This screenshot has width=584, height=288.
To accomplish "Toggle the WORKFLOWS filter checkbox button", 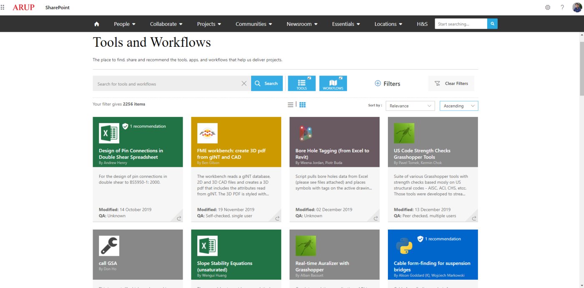I will coord(333,83).
